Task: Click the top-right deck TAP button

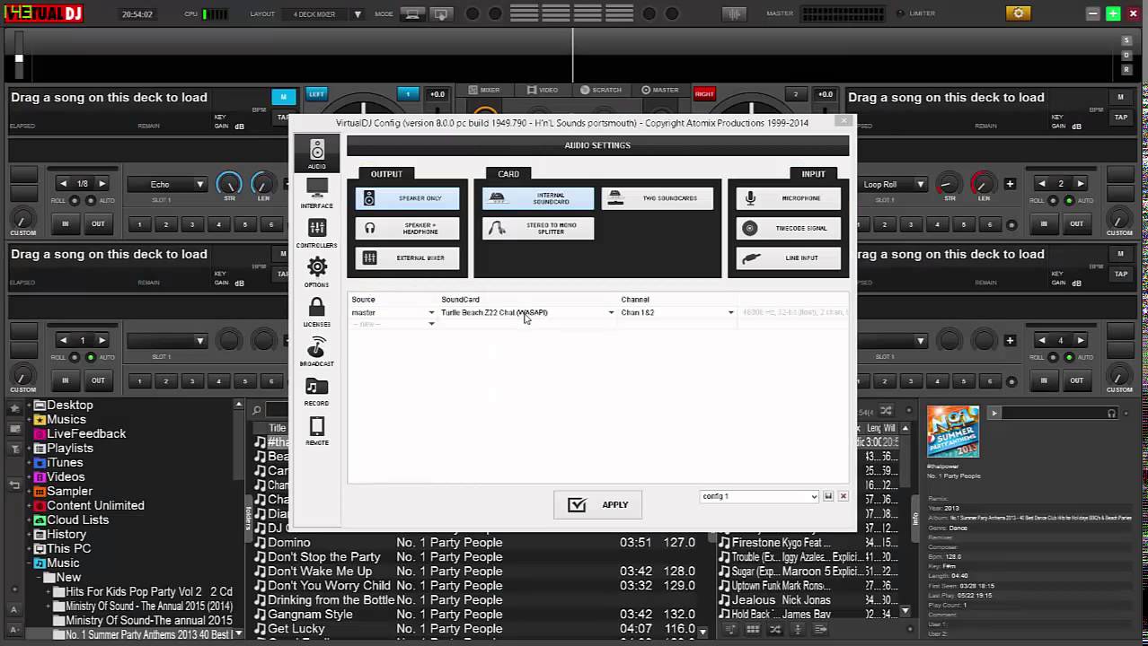Action: click(1120, 118)
